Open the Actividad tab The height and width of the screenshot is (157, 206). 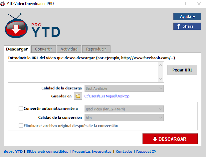coord(69,49)
